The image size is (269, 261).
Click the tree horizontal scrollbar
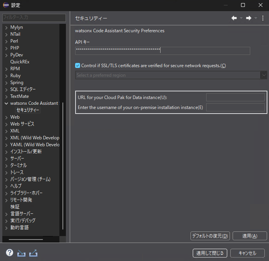click(26, 239)
